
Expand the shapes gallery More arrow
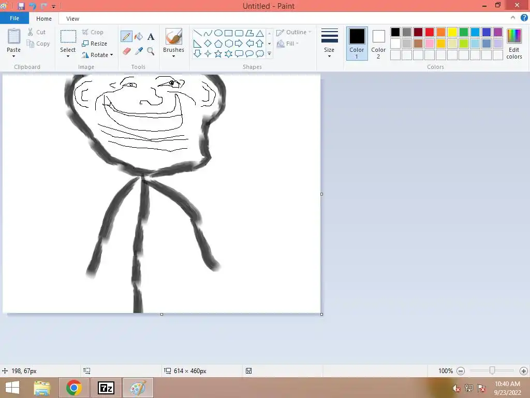[269, 53]
